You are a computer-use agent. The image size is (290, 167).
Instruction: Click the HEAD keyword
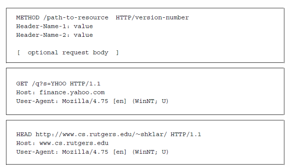[24, 134]
